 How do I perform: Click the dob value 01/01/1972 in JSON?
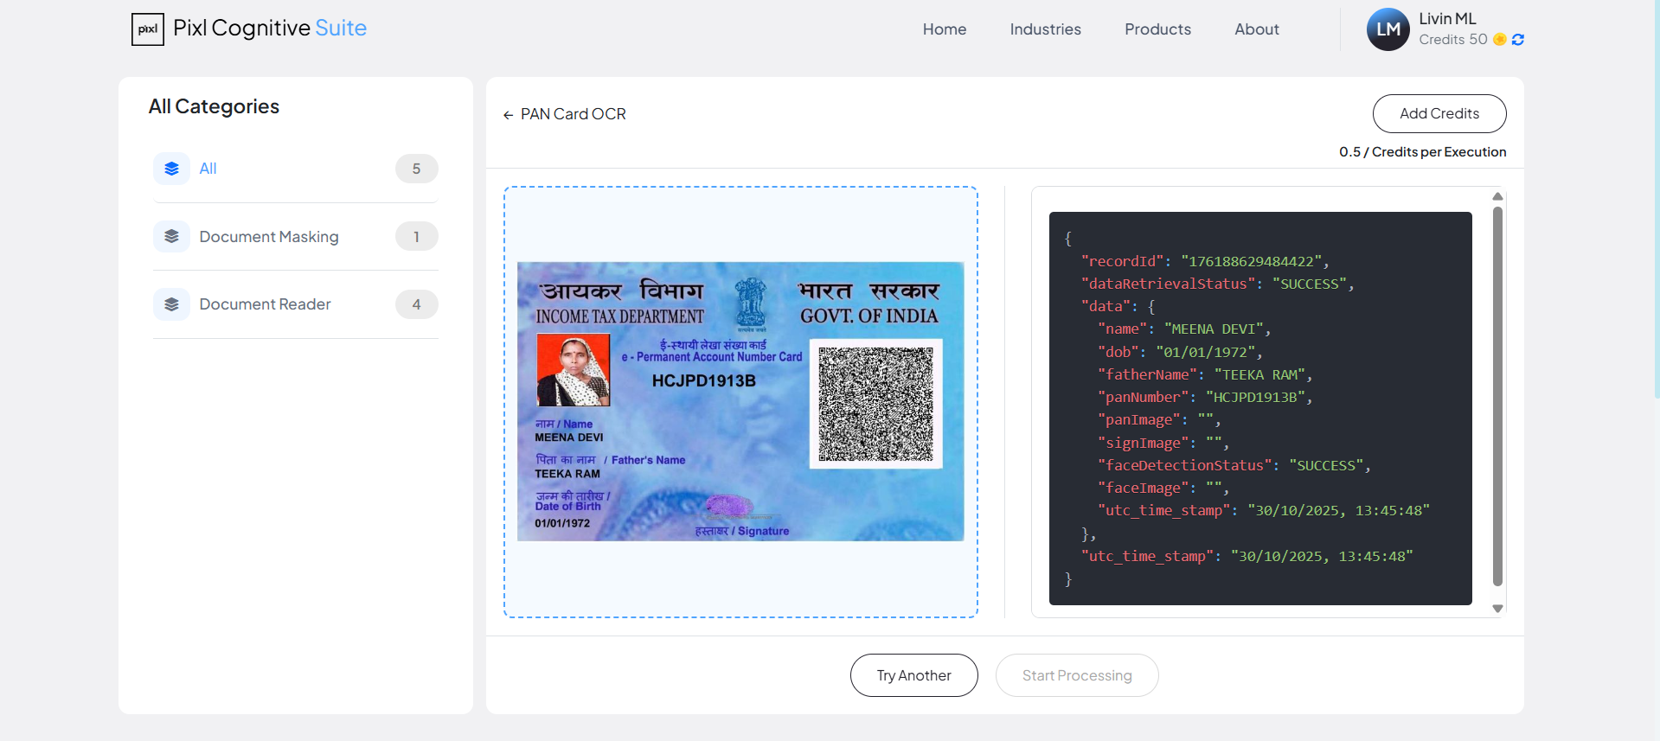(1206, 352)
